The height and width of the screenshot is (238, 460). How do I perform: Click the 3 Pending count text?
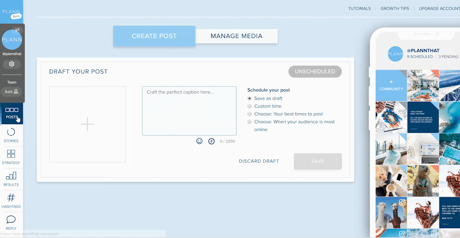(448, 57)
